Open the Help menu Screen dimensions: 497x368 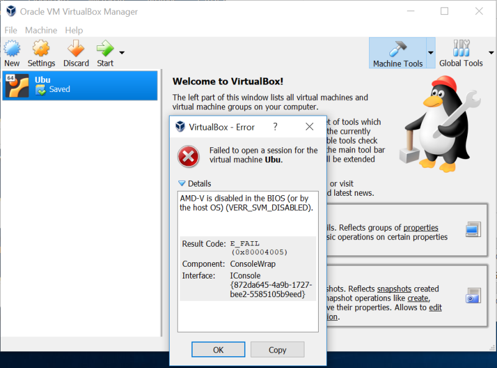74,30
